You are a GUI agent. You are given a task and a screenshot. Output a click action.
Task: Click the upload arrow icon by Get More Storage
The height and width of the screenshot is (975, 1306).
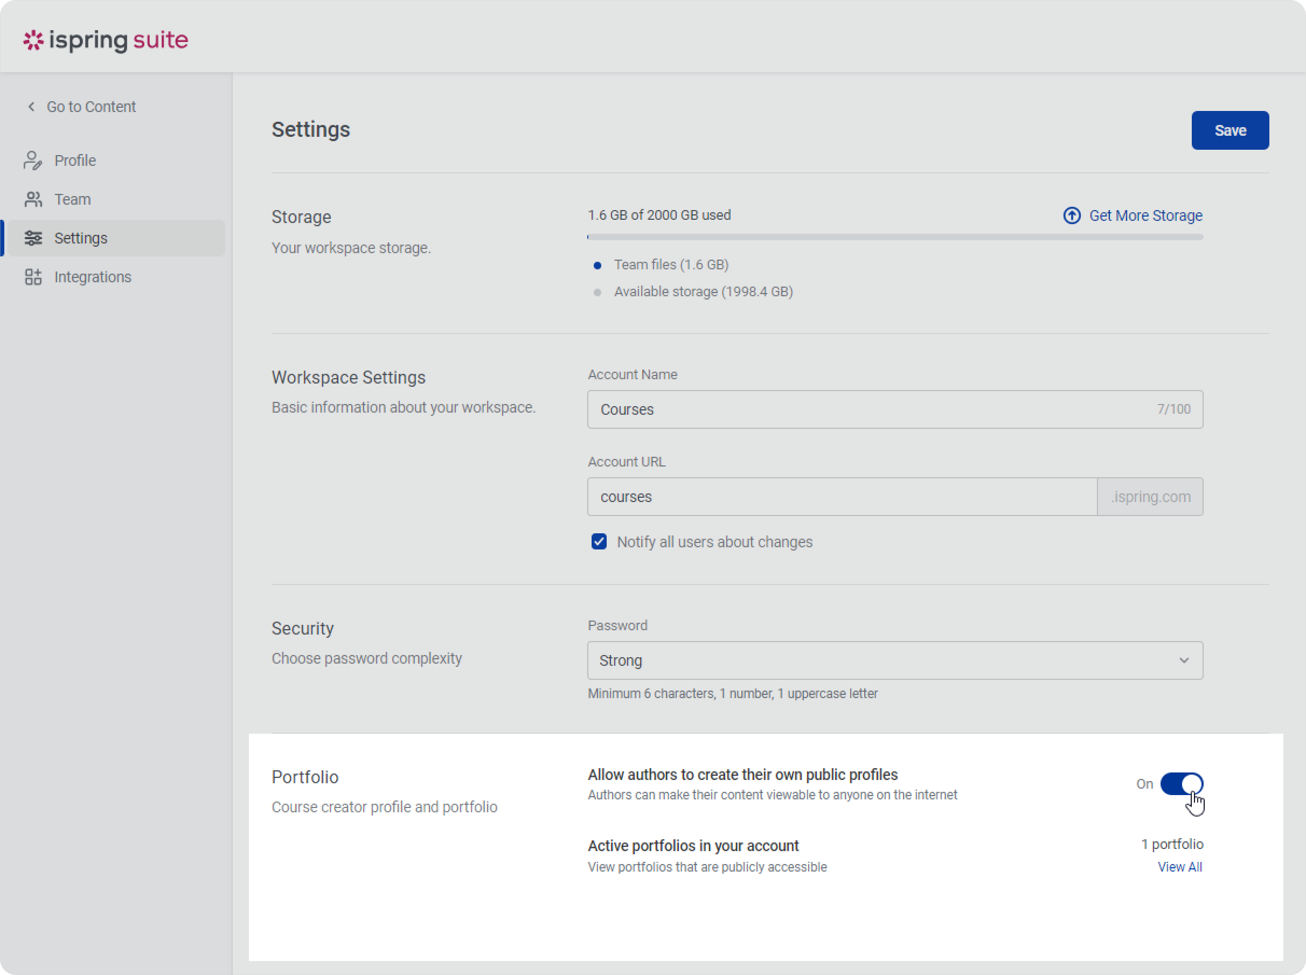click(1072, 215)
